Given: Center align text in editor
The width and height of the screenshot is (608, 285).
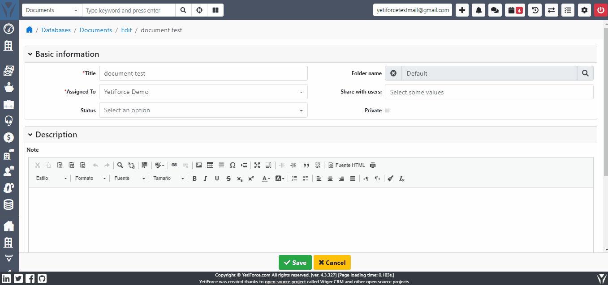Looking at the screenshot, I should (330, 179).
